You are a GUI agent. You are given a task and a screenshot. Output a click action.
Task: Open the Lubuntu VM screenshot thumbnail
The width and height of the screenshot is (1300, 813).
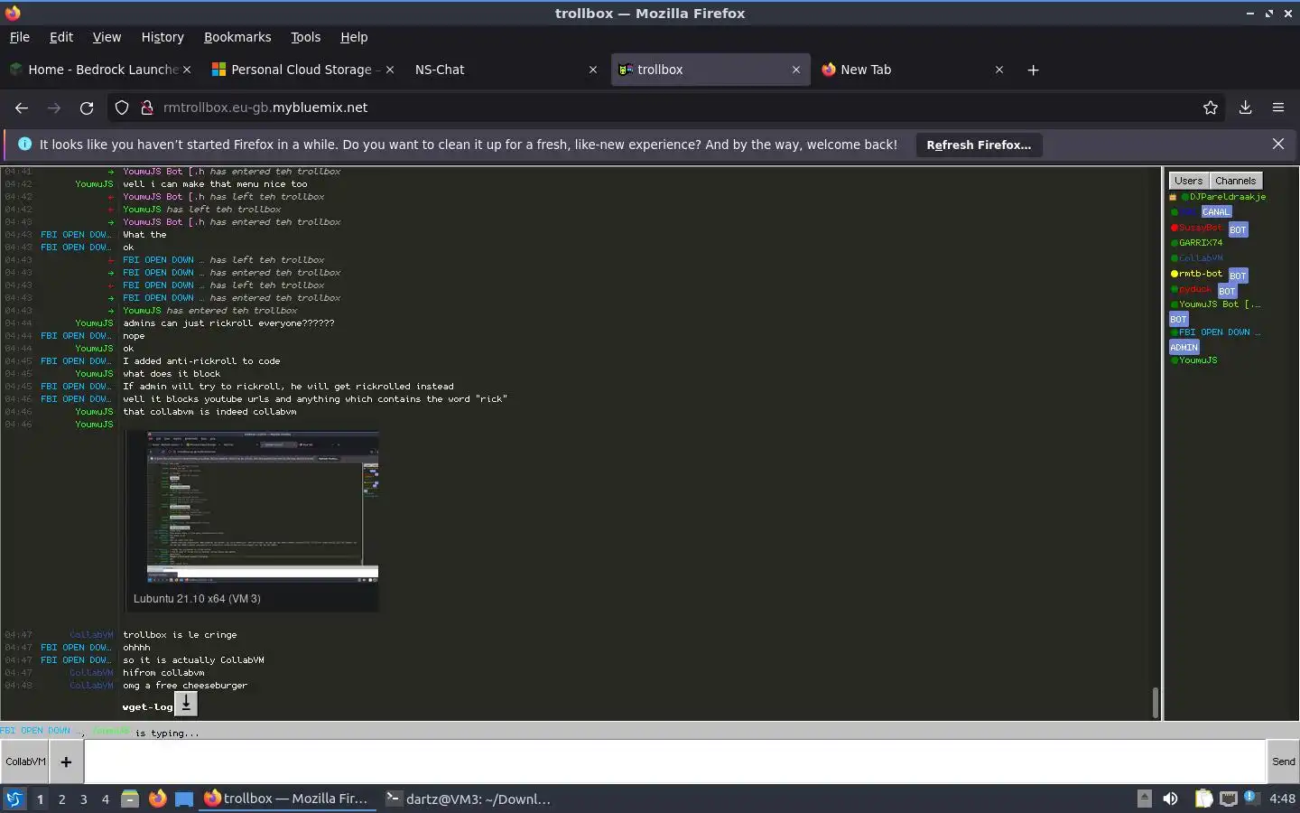pyautogui.click(x=263, y=508)
